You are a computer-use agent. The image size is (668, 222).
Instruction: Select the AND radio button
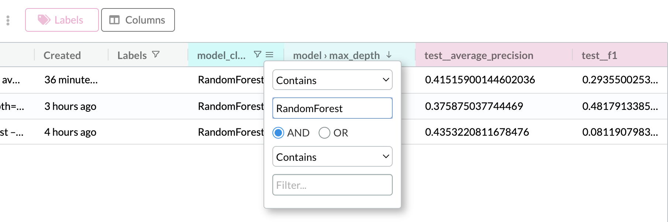coord(278,133)
